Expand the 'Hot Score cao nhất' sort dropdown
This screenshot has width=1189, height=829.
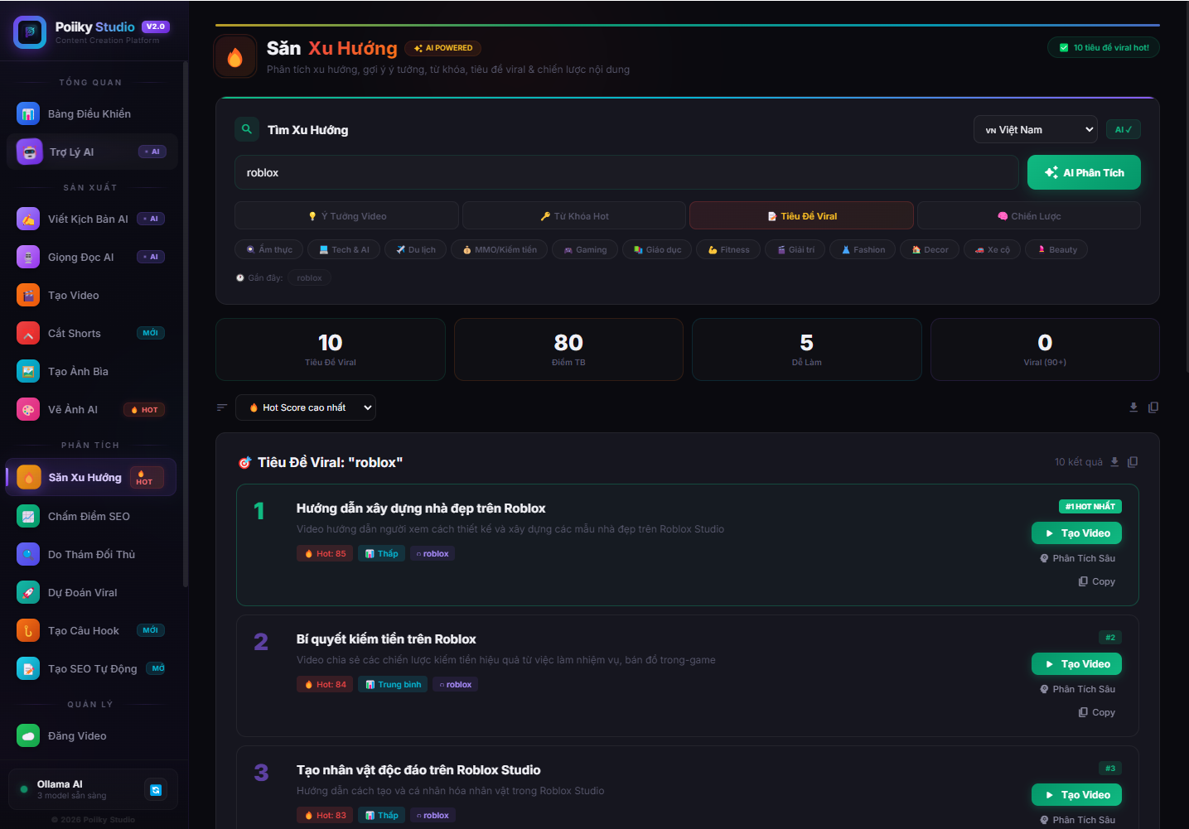306,407
